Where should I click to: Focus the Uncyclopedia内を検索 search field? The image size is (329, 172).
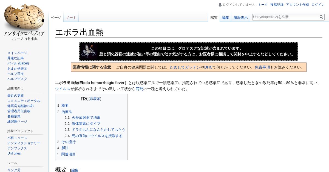click(x=285, y=17)
